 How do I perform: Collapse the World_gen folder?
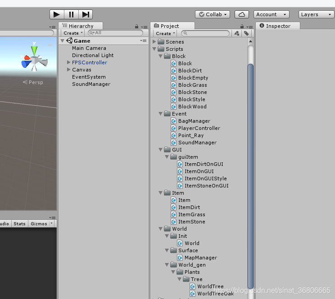[167, 265]
